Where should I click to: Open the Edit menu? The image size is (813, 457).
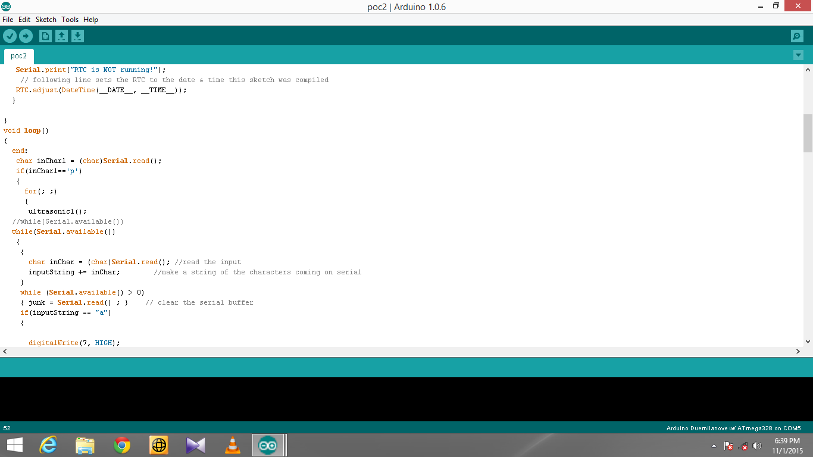pos(24,20)
